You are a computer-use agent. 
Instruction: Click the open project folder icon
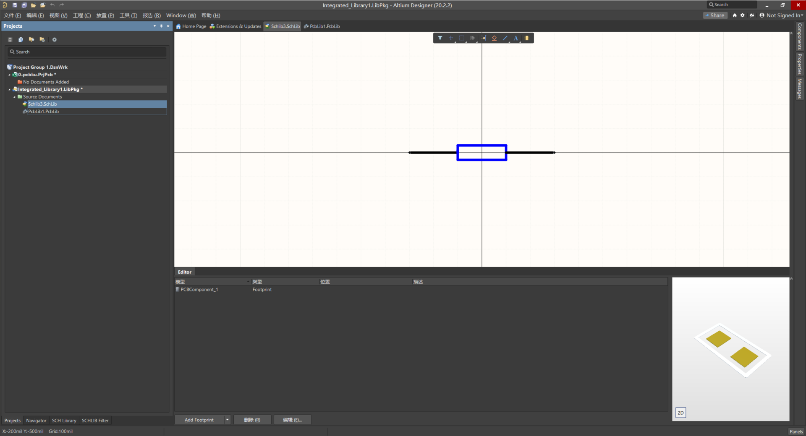(x=42, y=5)
